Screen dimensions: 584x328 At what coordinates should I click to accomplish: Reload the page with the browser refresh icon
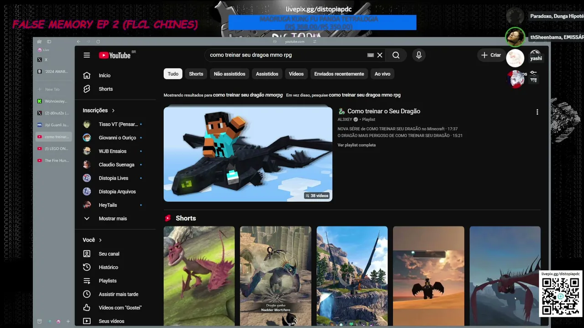(x=98, y=41)
